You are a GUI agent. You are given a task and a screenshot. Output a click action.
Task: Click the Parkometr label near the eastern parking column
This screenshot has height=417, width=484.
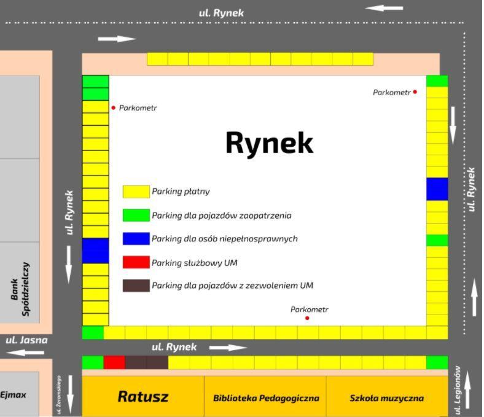point(392,92)
